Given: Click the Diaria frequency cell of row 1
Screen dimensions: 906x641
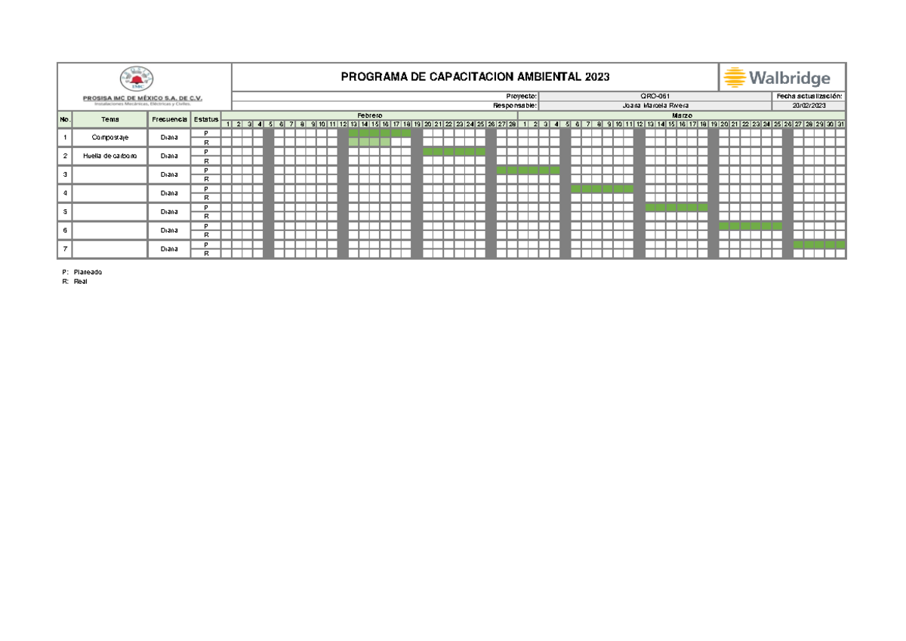Looking at the screenshot, I should coord(168,137).
